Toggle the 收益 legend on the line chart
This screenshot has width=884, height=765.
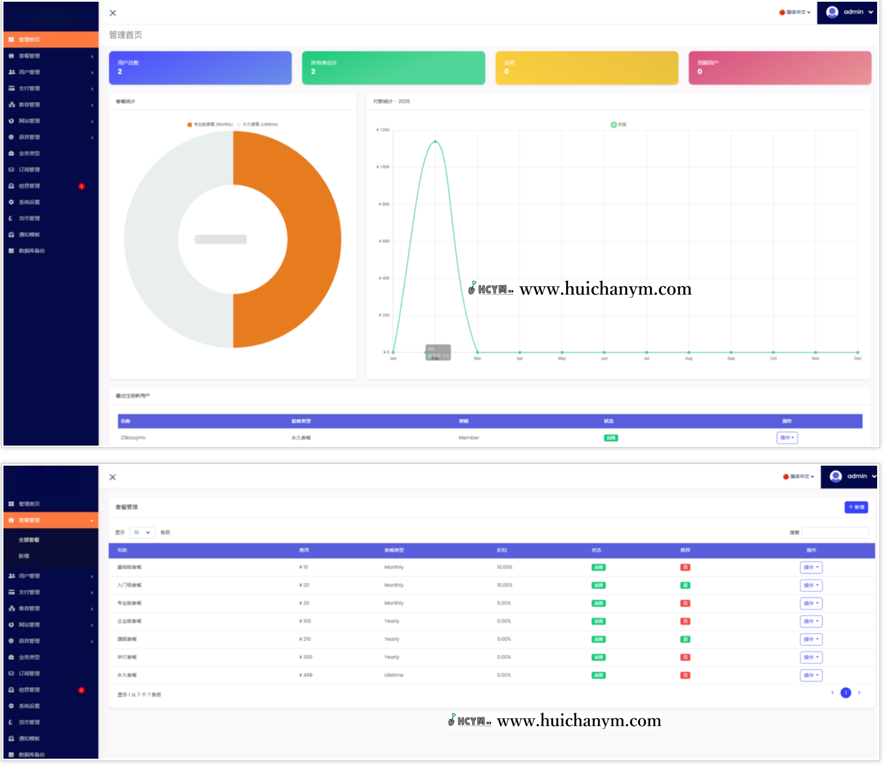[618, 124]
